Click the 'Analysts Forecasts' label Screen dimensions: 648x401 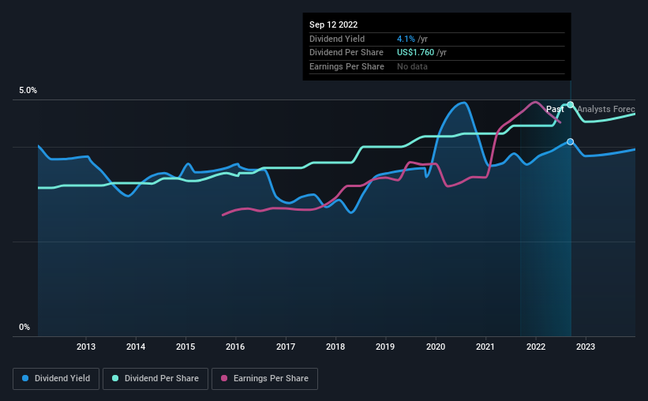pyautogui.click(x=605, y=109)
